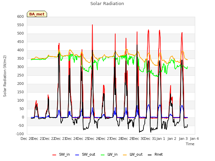Viewport: 215px width, 161px height.
Task: Select the SW_in legend label
Action: click(x=64, y=154)
